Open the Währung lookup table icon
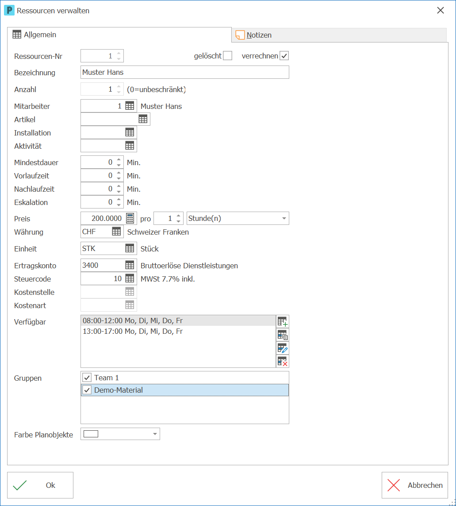Image resolution: width=456 pixels, height=506 pixels. [x=116, y=232]
